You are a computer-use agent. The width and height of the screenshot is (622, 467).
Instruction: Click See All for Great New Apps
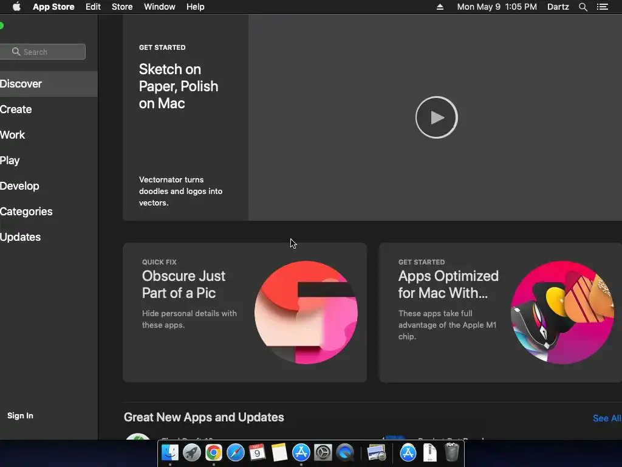[607, 418]
